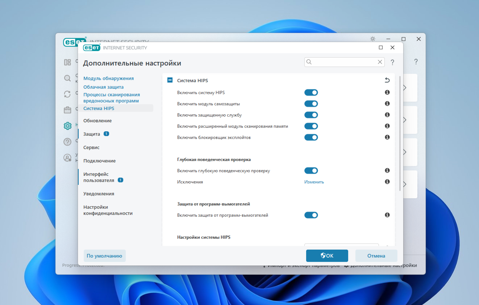479x305 pixels.
Task: Select the gear setup icon in main sidebar
Action: point(67,126)
